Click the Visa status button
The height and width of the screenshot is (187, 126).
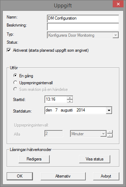coord(94,159)
